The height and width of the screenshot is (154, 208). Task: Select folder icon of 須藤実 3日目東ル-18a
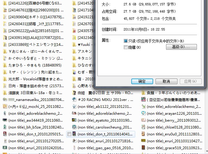tap(5, 93)
